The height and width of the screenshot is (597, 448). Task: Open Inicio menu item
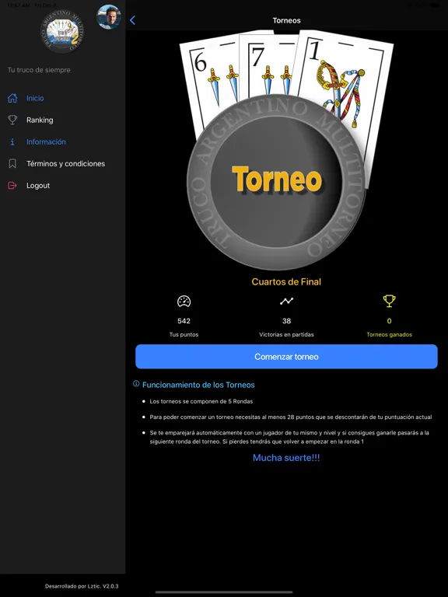click(35, 98)
